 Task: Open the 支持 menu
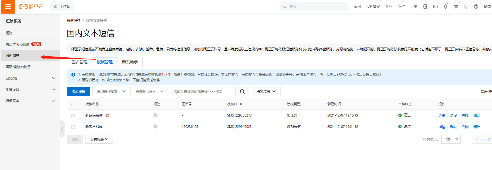(401, 7)
